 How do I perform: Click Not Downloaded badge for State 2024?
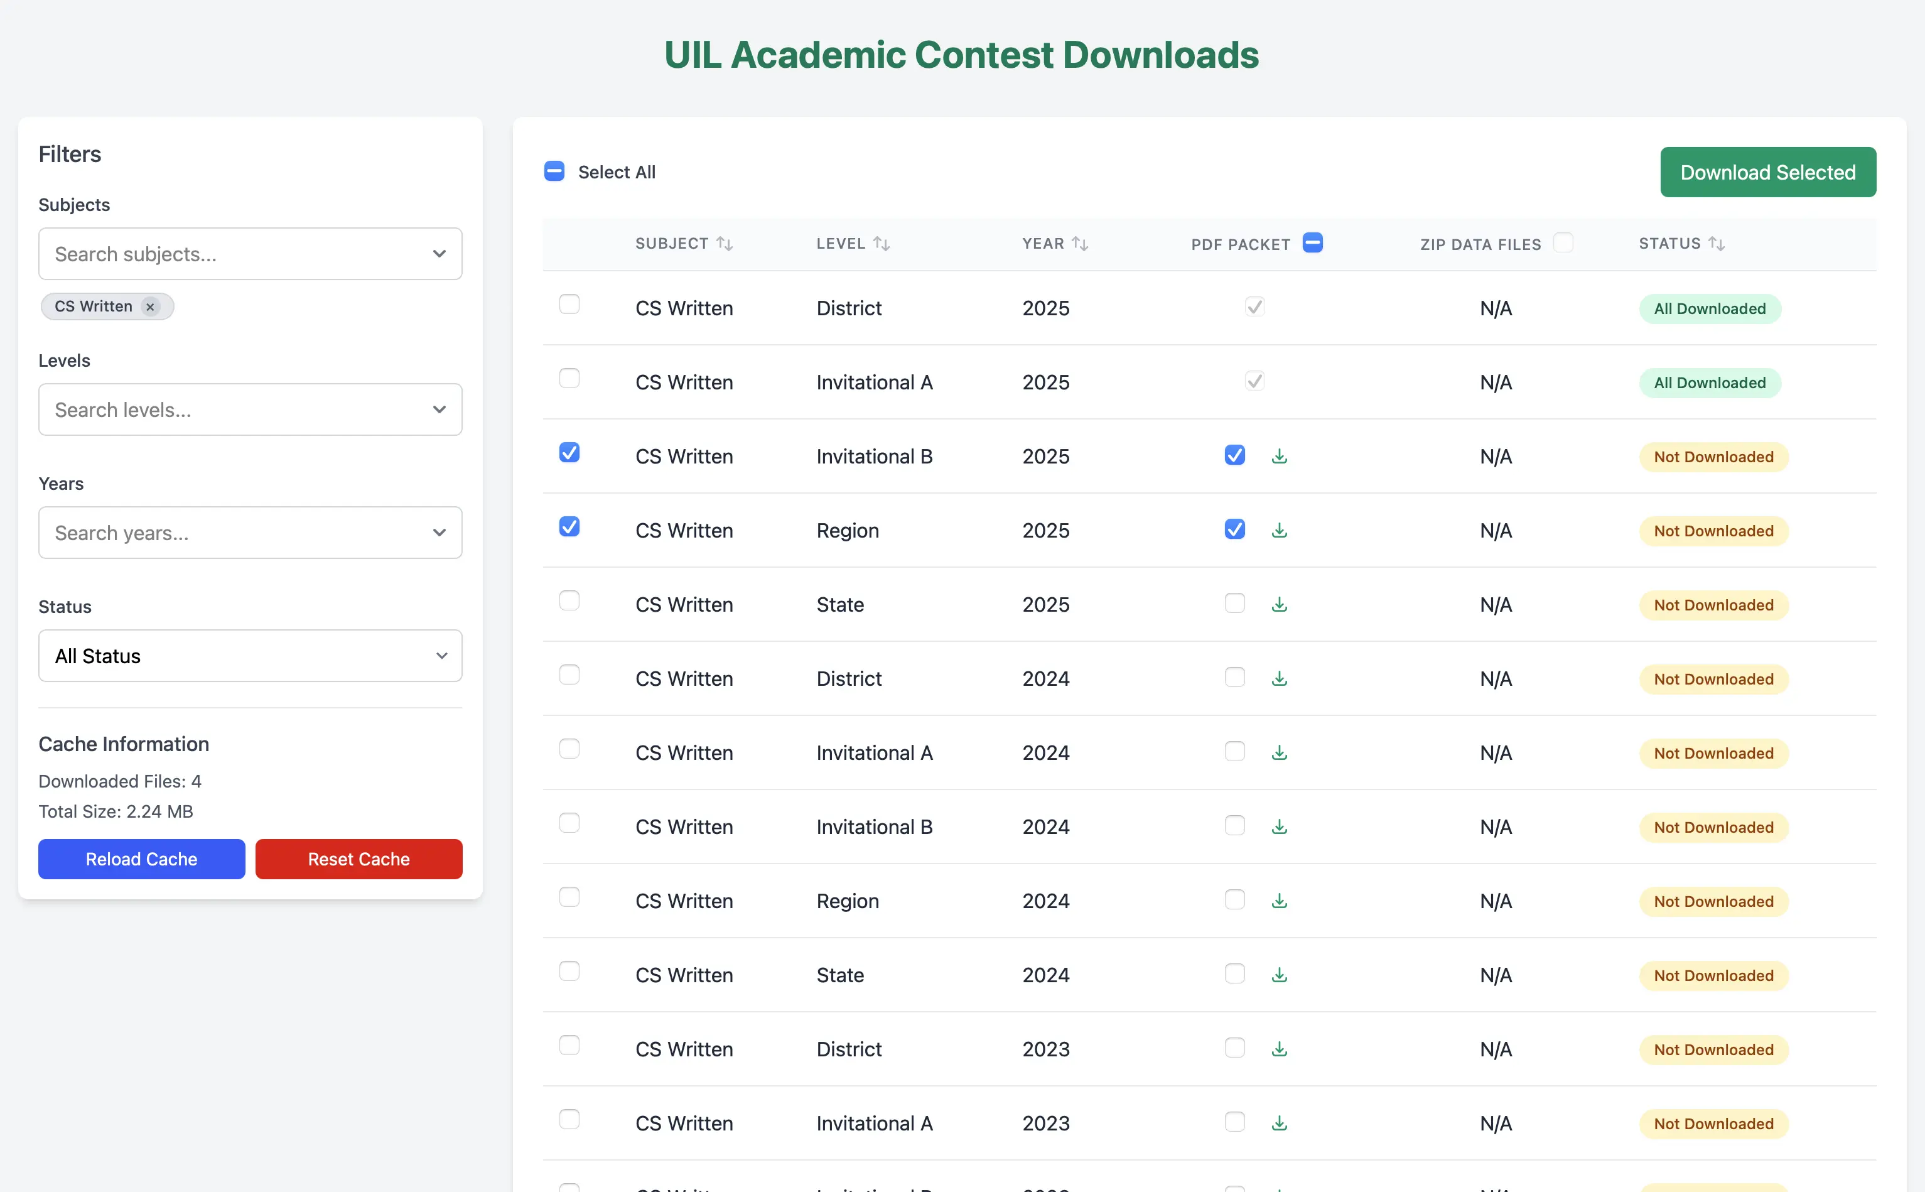(x=1713, y=975)
